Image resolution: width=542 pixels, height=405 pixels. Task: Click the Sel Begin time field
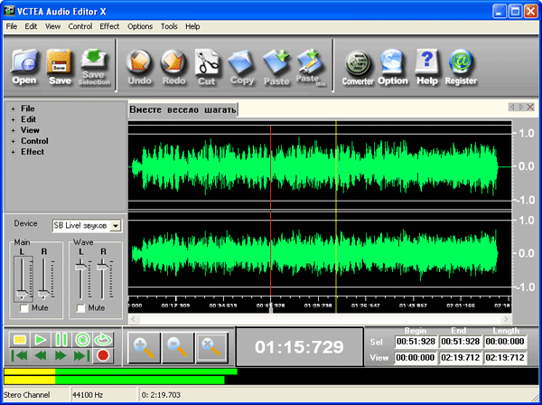pyautogui.click(x=416, y=343)
